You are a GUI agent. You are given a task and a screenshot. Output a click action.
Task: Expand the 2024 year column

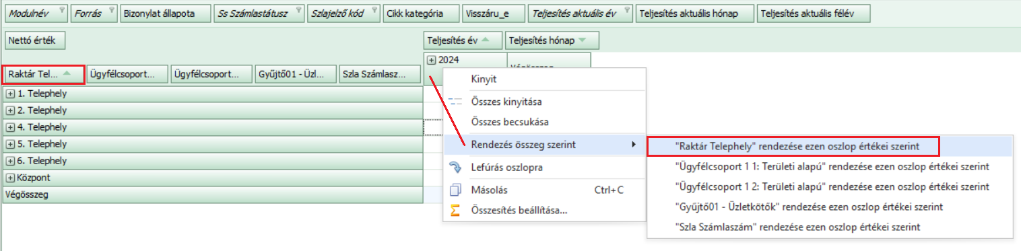pyautogui.click(x=432, y=60)
